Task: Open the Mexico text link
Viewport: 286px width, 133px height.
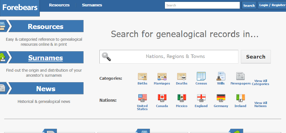Action: click(x=182, y=106)
